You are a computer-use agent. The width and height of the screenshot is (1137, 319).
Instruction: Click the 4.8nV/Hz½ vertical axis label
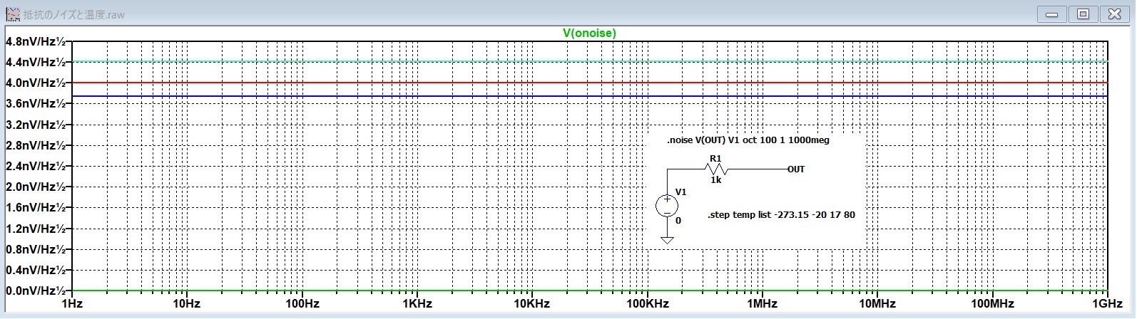pyautogui.click(x=35, y=41)
